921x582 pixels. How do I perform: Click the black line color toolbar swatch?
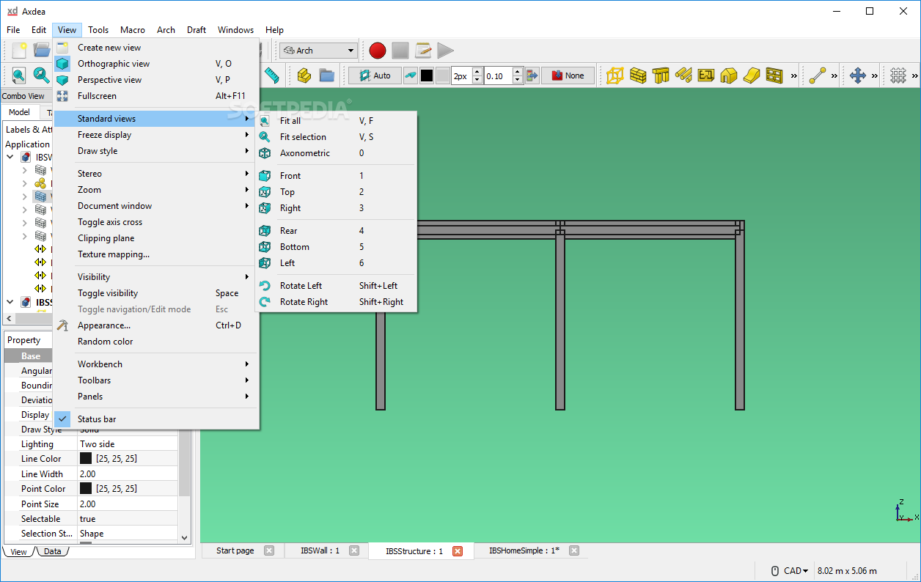427,75
